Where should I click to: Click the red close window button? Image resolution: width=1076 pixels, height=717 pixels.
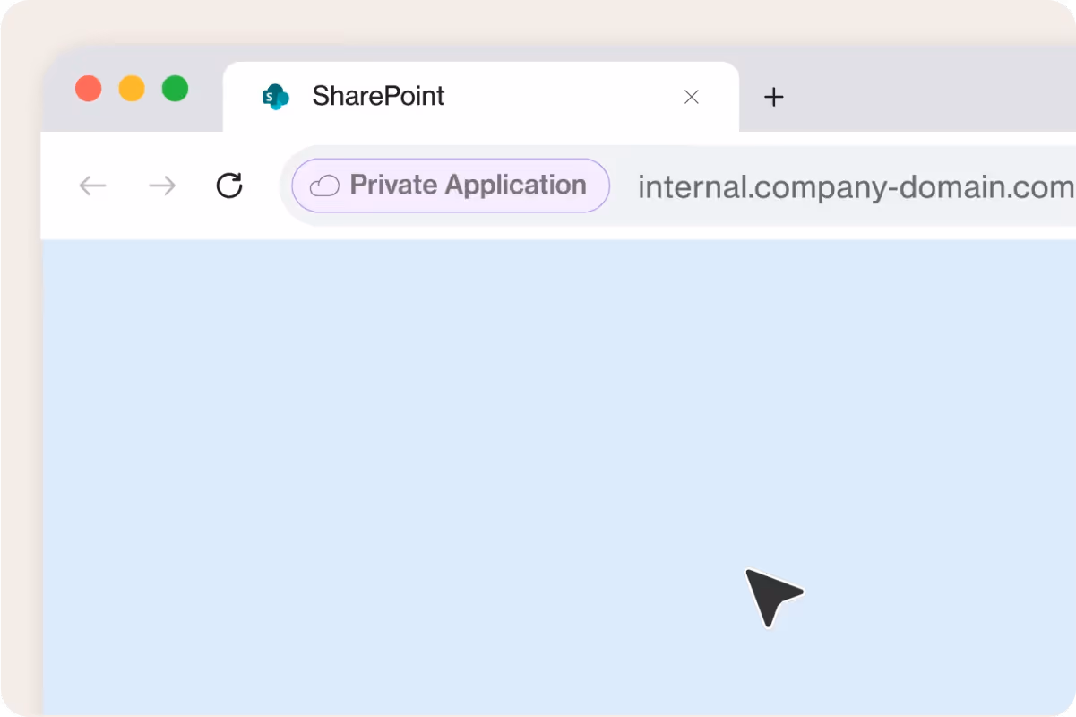click(88, 89)
